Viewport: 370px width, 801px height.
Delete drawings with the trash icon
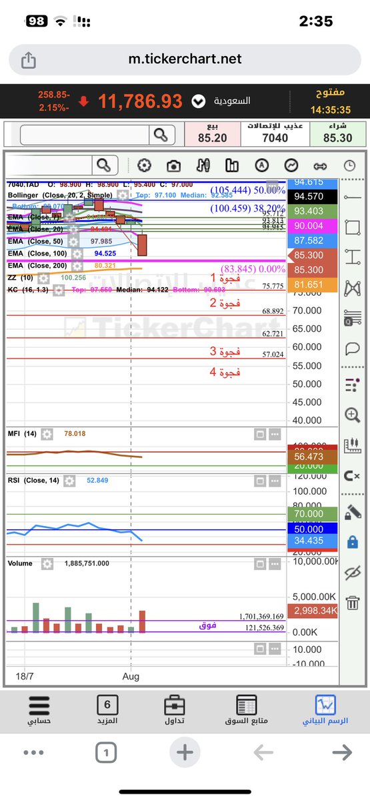[x=353, y=603]
